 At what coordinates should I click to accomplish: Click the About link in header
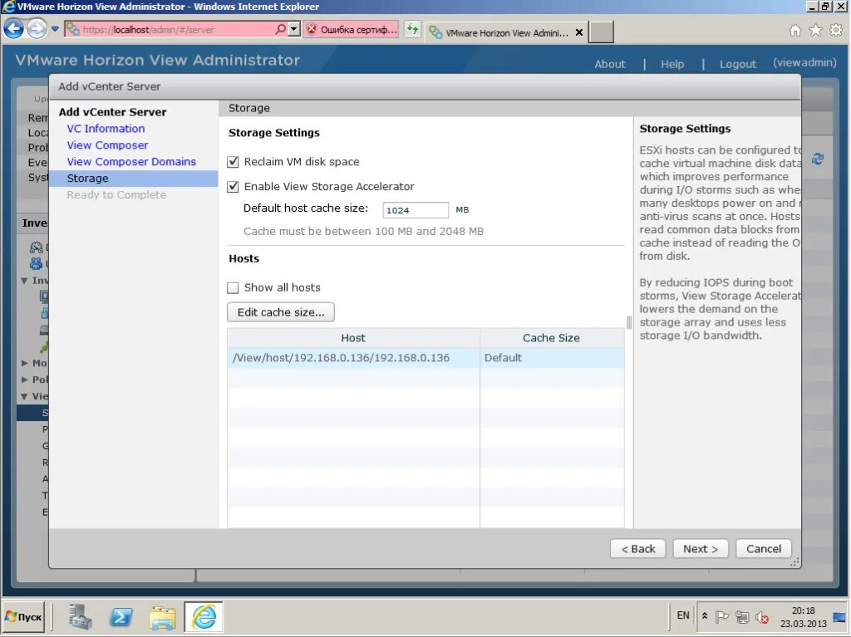click(x=610, y=64)
